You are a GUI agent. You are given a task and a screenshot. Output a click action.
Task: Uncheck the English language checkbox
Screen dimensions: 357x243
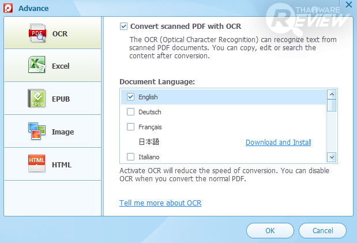[x=131, y=96]
